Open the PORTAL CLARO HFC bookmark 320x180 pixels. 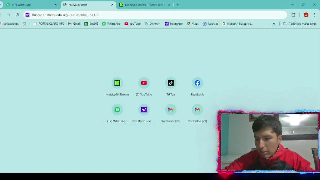[x=49, y=24]
